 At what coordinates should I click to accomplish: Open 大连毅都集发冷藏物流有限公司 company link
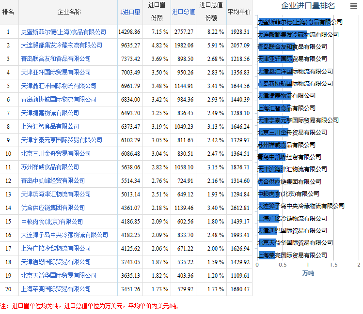click(62, 45)
